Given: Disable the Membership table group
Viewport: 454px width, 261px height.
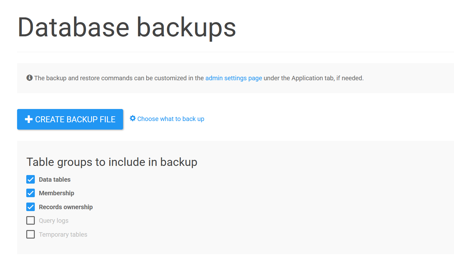Looking at the screenshot, I should click(30, 193).
